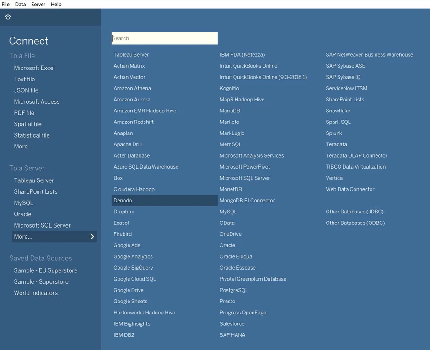Open the File menu
Viewport: 430px width, 350px height.
tap(5, 5)
